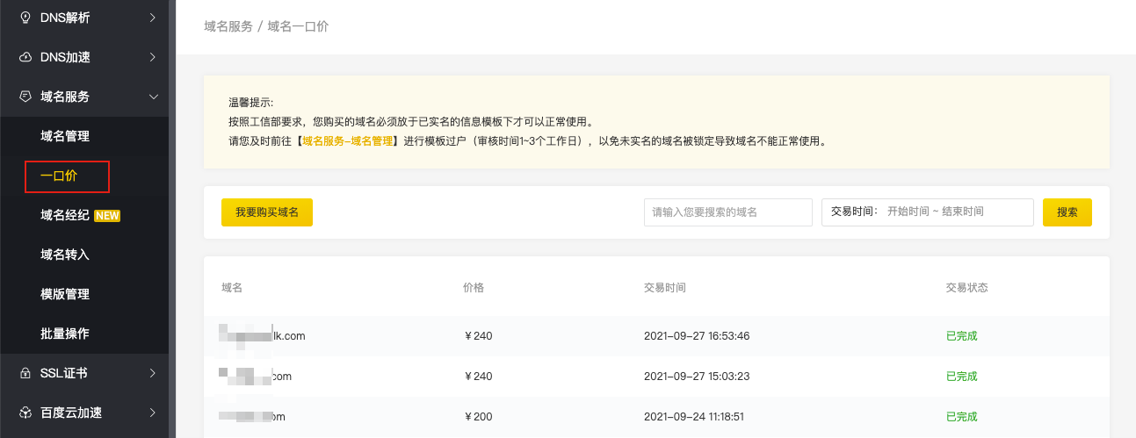Follow the 域名服务–域名管理 link in notice

(347, 140)
